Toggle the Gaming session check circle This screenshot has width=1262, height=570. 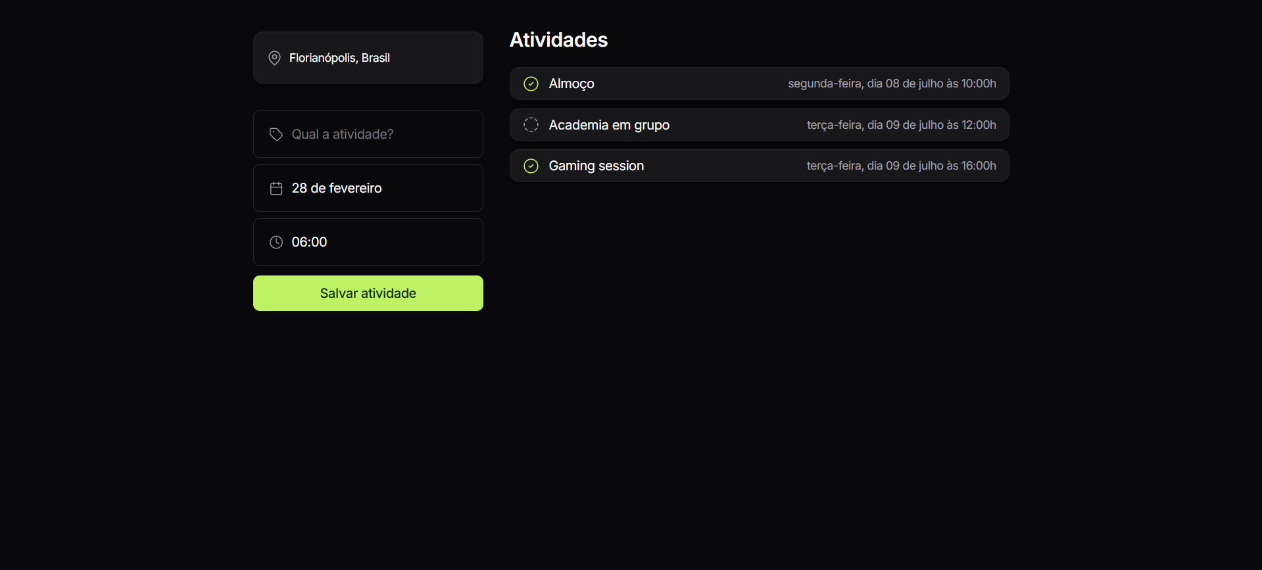tap(531, 166)
